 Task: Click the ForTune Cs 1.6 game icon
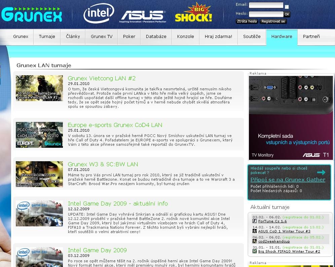pos(255,221)
